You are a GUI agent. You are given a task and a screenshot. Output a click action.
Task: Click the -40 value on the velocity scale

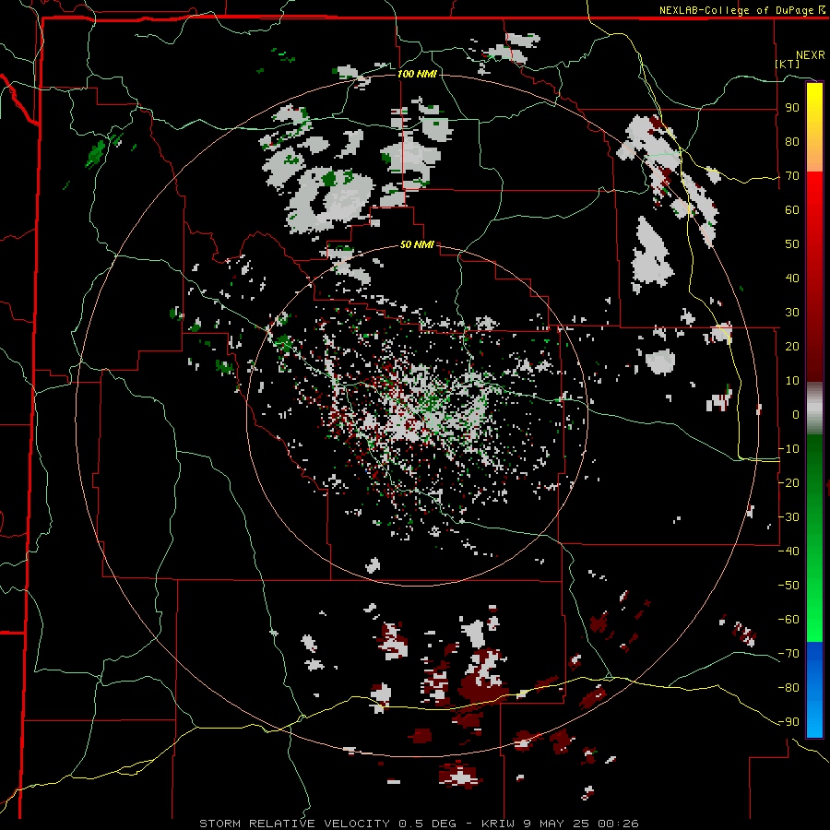[x=788, y=551]
